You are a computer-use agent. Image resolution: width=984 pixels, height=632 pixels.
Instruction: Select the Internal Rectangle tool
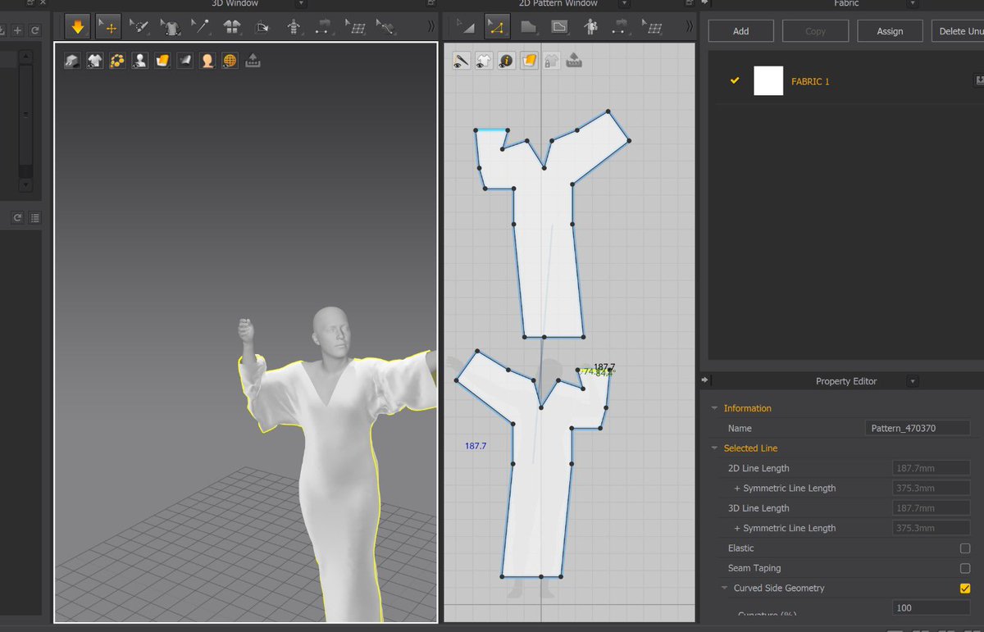coord(559,27)
